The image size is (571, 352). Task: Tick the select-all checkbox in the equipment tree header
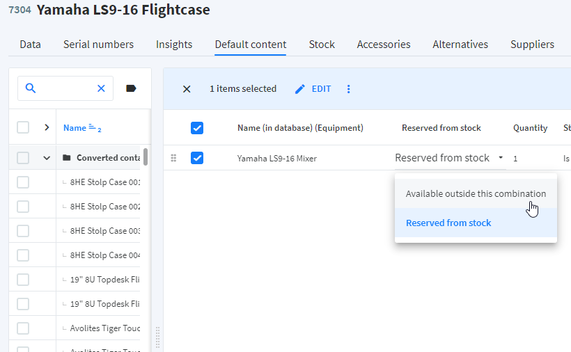(23, 127)
